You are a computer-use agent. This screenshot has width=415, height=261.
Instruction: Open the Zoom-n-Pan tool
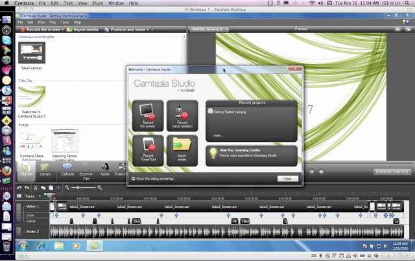(86, 172)
